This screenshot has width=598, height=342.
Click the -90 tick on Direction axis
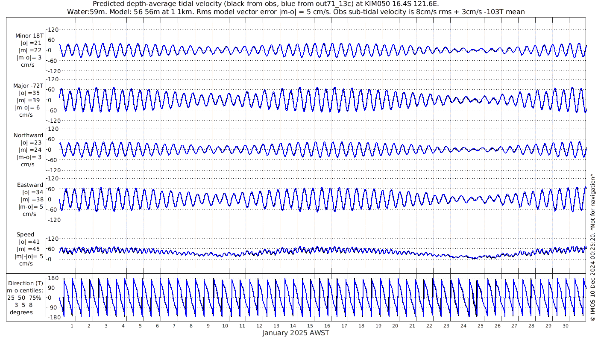tap(52, 307)
